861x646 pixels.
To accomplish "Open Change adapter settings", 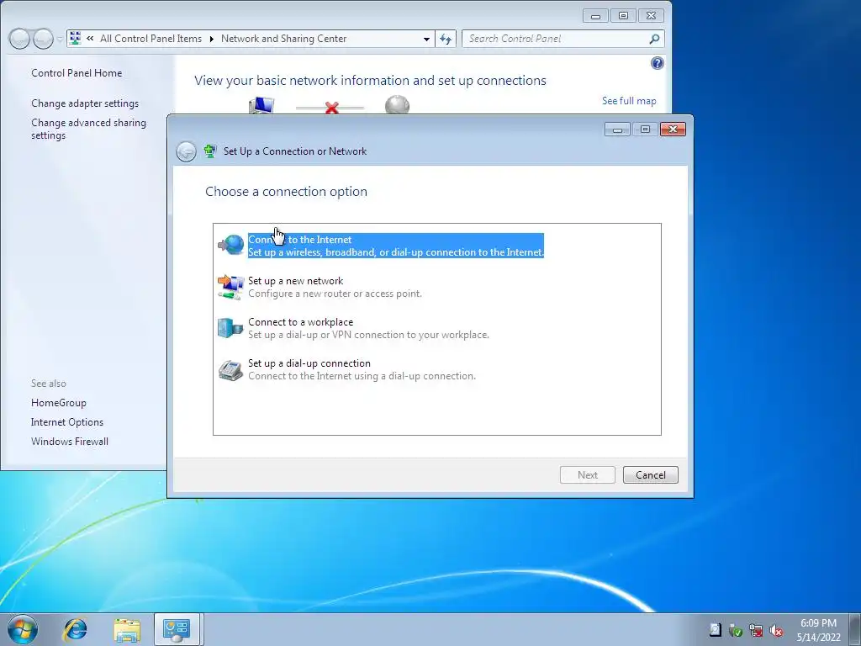I will [85, 103].
